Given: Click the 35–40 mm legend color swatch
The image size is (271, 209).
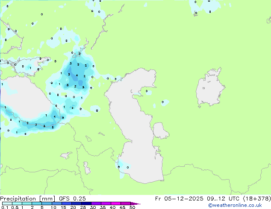Looking at the screenshot, I should (106, 203).
